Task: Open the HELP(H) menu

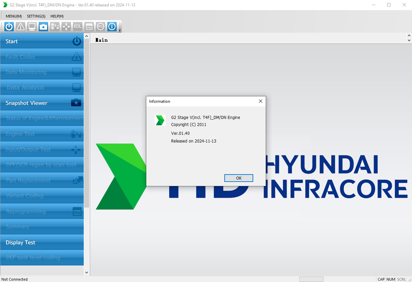Action: pyautogui.click(x=57, y=16)
